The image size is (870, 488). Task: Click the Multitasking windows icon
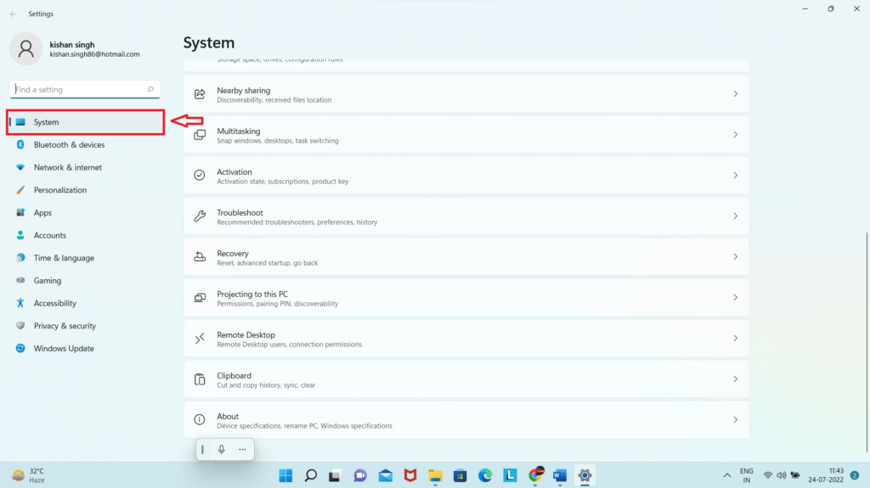pos(200,135)
